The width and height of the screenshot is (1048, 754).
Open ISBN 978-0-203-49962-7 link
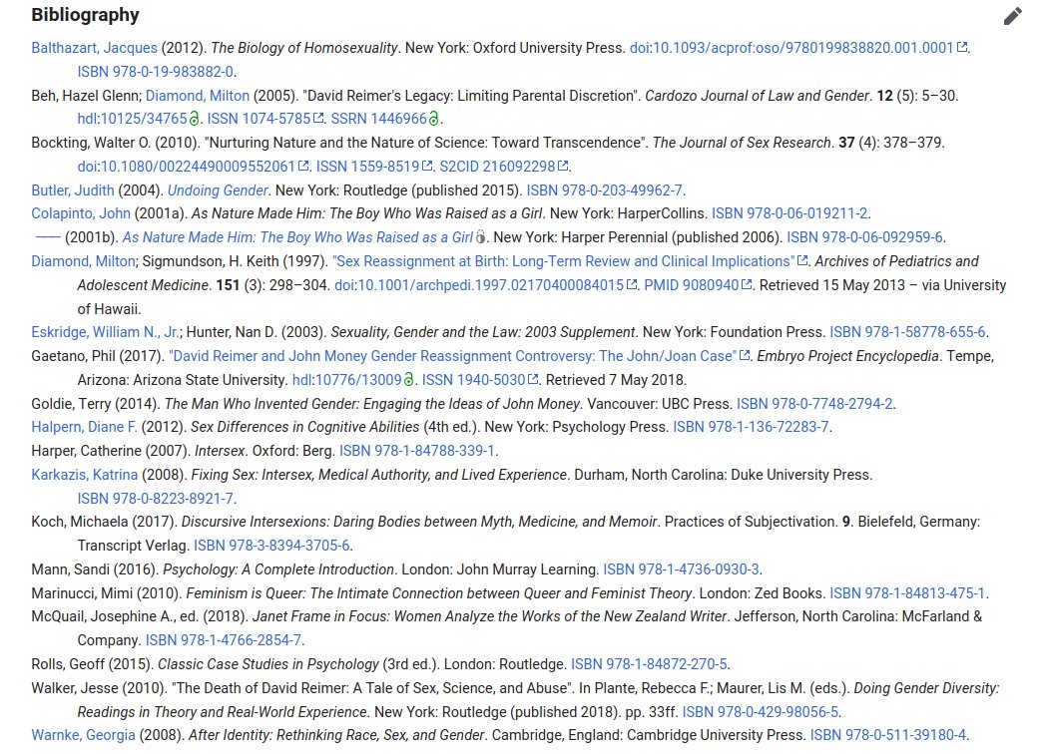click(604, 190)
